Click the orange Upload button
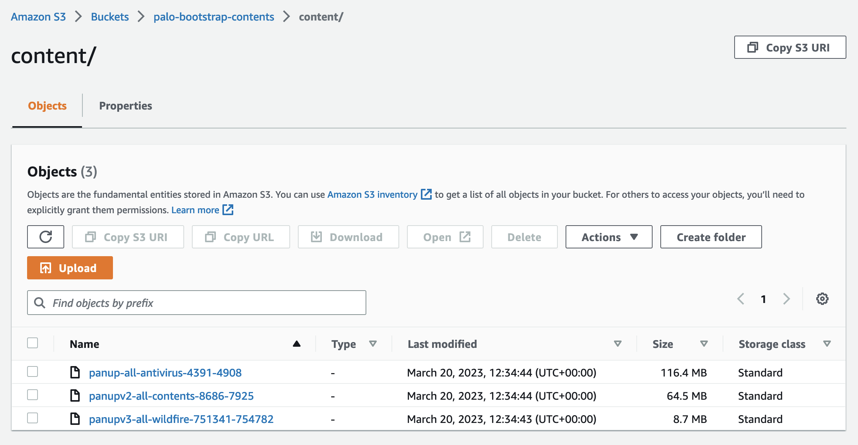The width and height of the screenshot is (858, 445). (70, 268)
